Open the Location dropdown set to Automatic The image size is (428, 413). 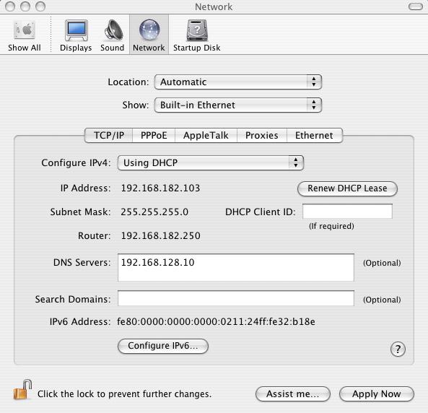(x=238, y=82)
